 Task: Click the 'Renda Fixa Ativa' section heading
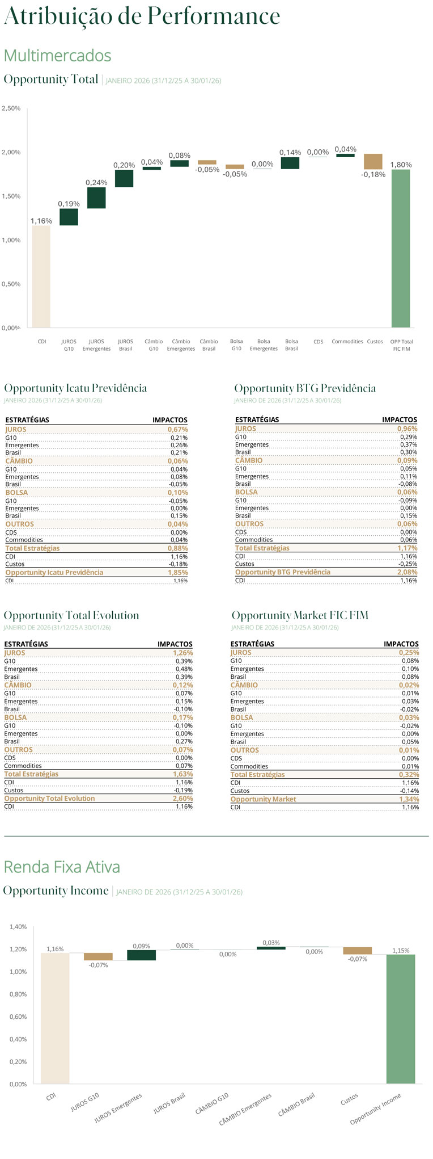click(x=62, y=867)
